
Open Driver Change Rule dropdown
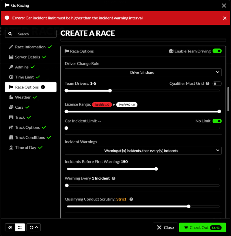tap(143, 72)
